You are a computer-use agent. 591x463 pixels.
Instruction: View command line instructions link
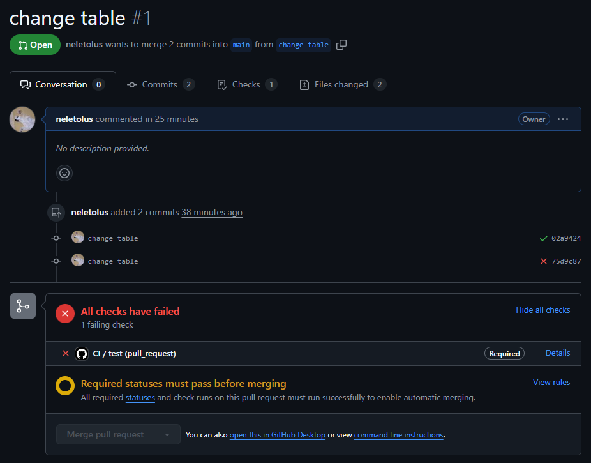(x=398, y=435)
